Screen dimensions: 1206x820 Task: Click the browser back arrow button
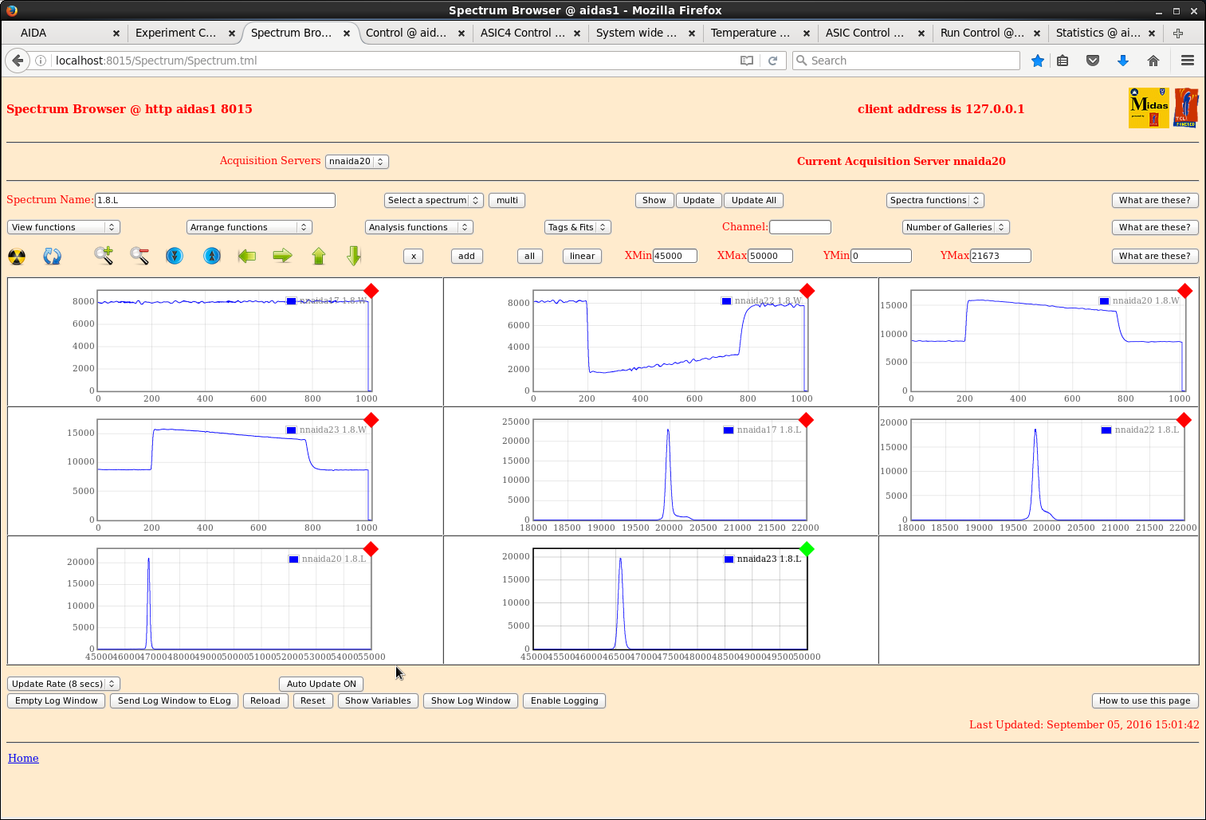(x=18, y=61)
